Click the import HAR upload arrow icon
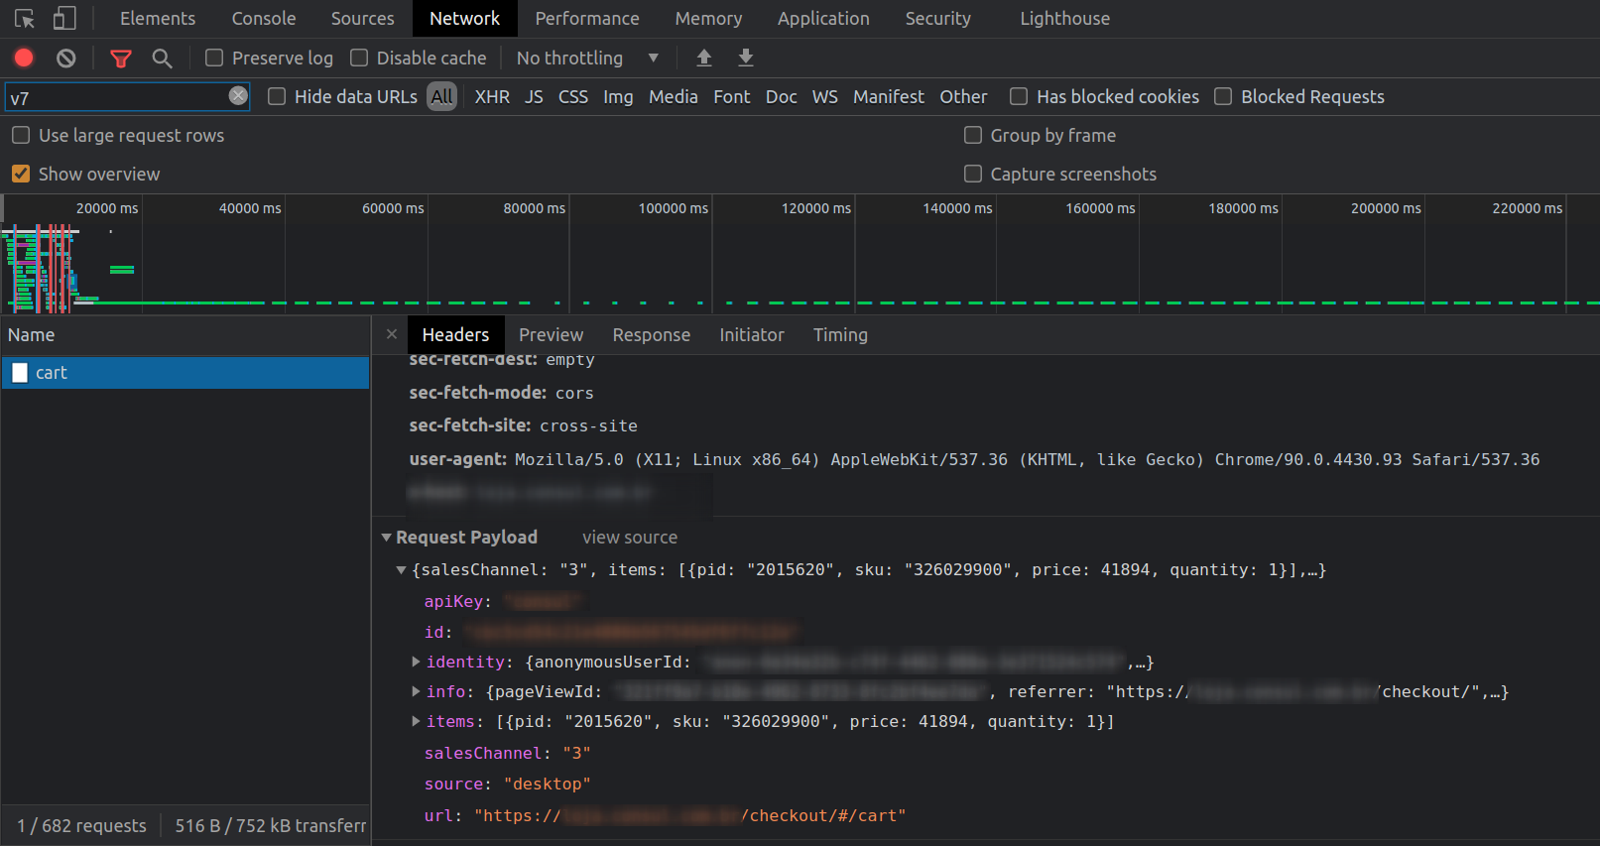This screenshot has width=1600, height=846. coord(704,58)
